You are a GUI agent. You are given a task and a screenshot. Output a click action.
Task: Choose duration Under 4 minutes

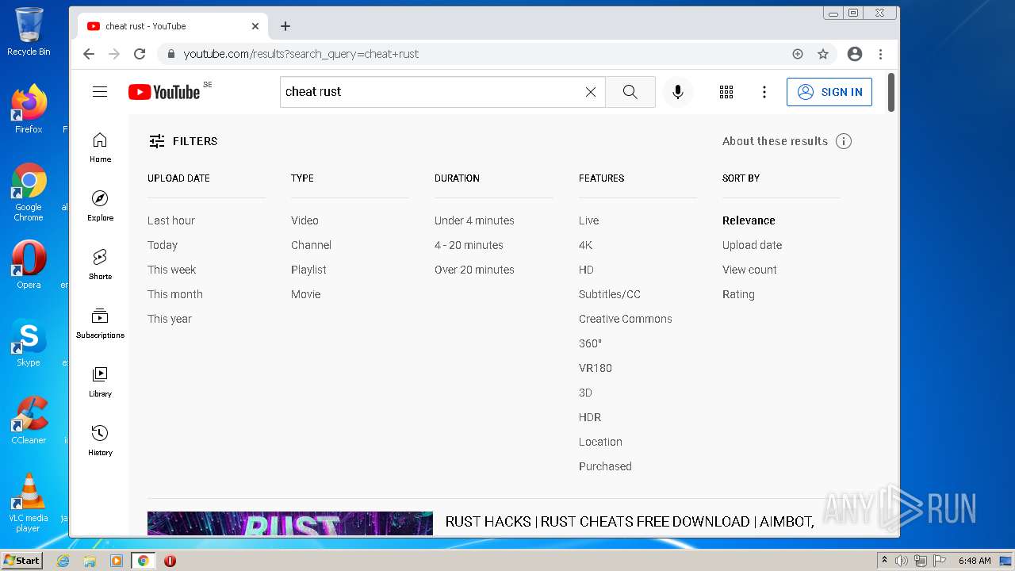click(474, 220)
